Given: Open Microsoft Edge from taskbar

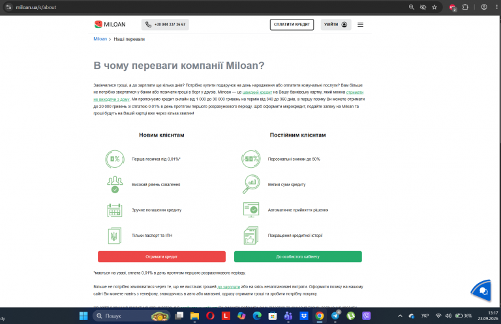Looking at the screenshot, I should tap(257, 316).
